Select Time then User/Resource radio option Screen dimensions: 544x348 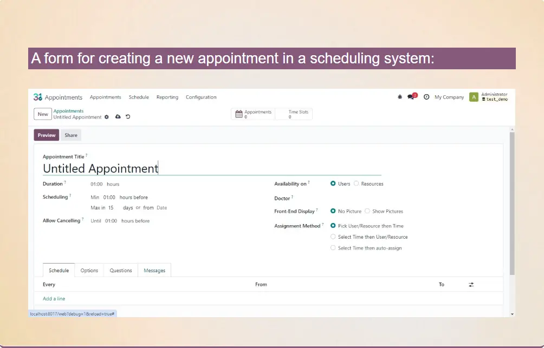pos(333,237)
